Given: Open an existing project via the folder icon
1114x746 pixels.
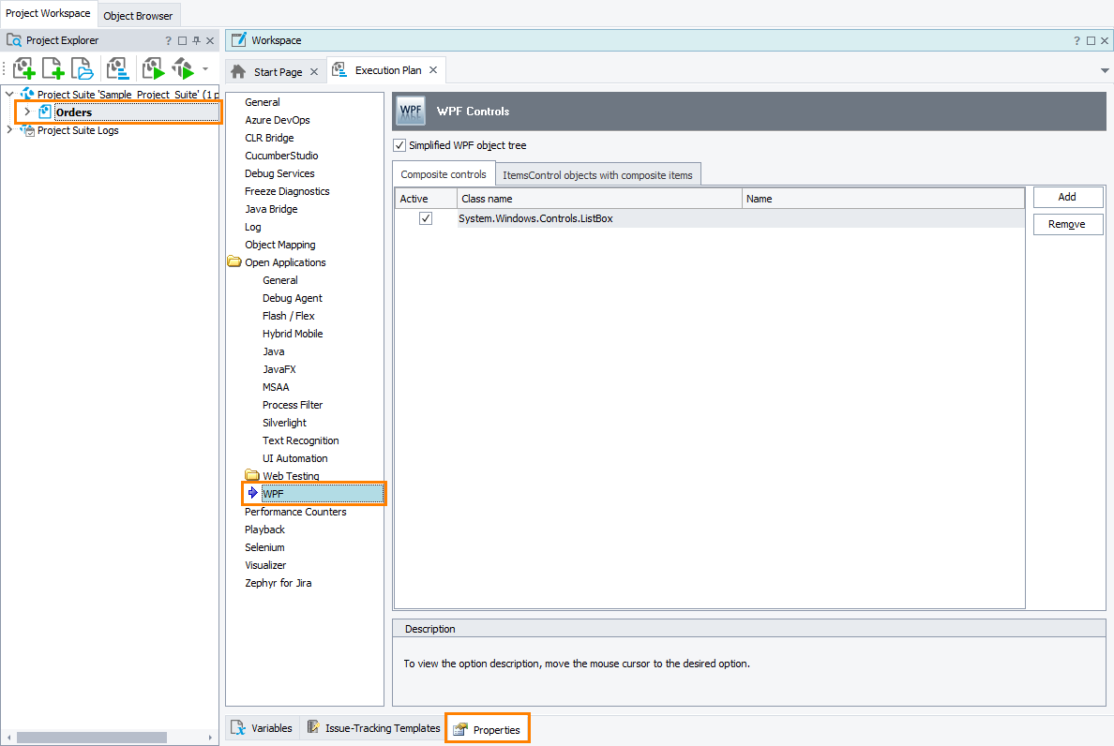Looking at the screenshot, I should point(82,67).
